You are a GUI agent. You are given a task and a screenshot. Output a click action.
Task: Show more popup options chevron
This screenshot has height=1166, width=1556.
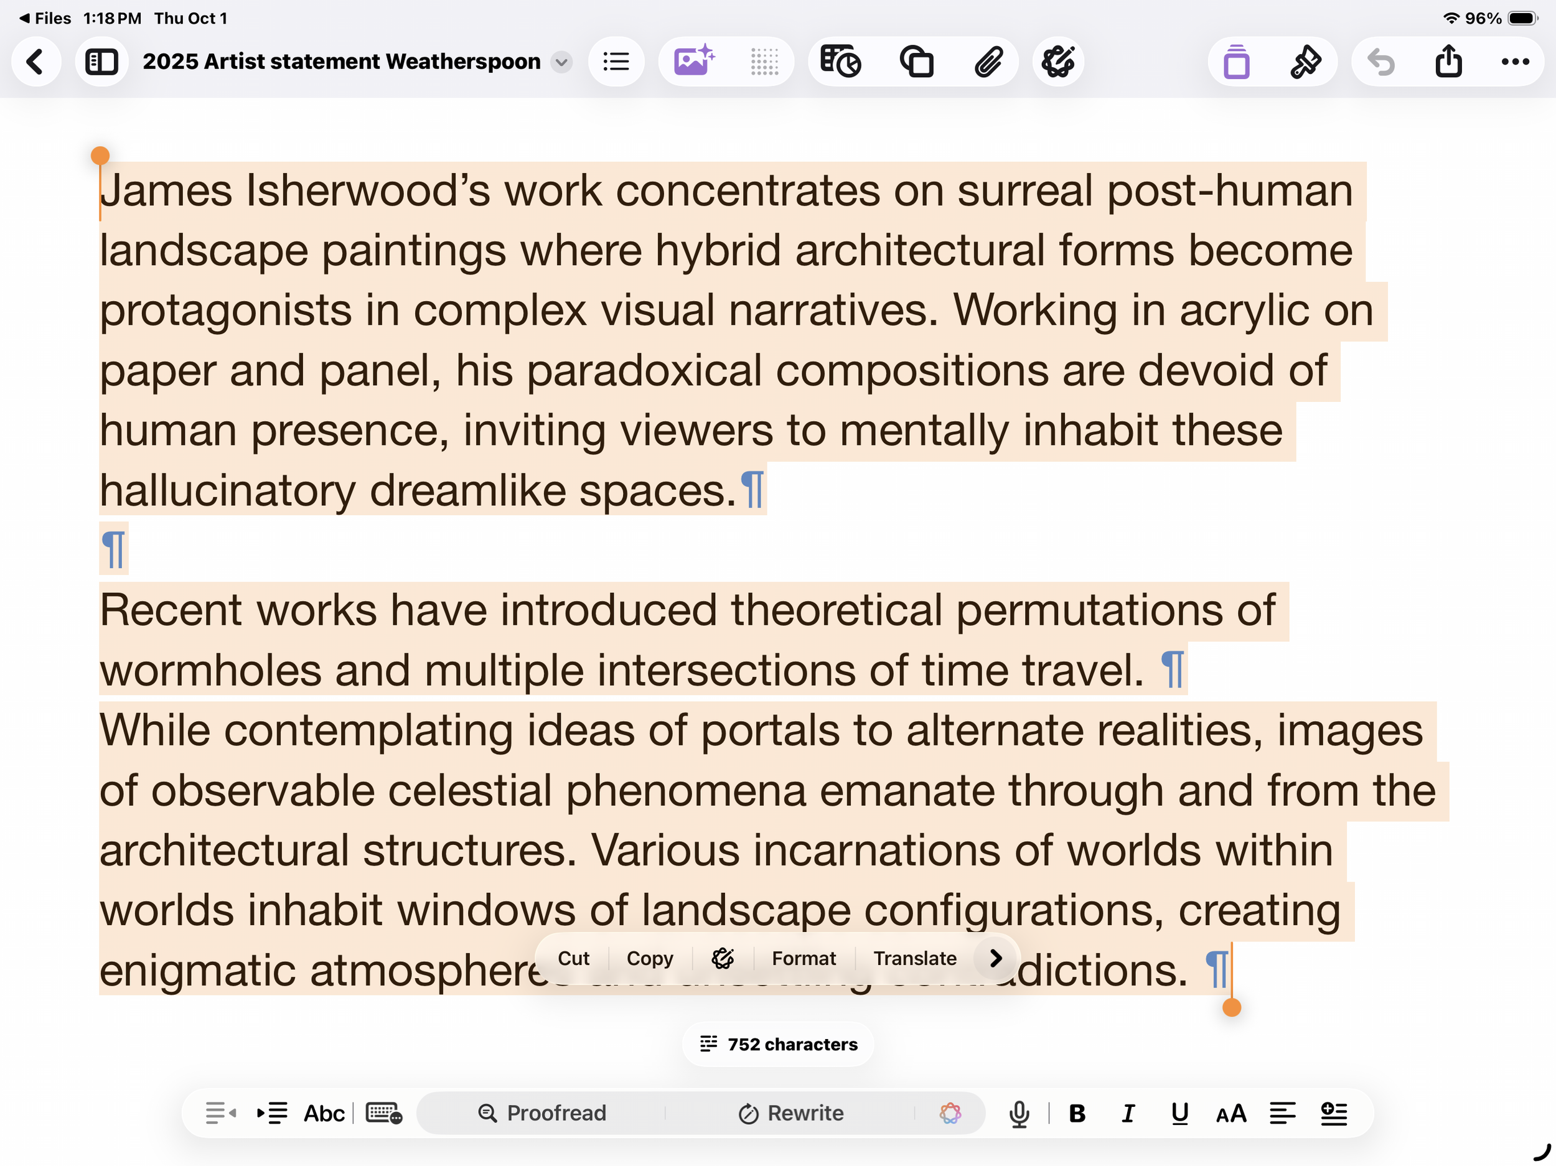(x=995, y=958)
